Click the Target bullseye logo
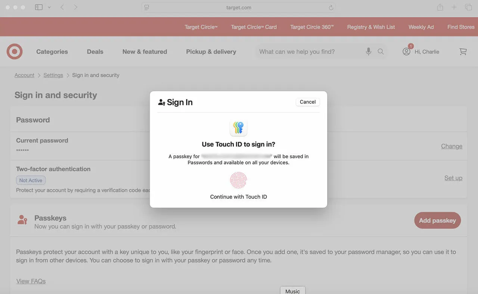This screenshot has width=478, height=294. (15, 51)
